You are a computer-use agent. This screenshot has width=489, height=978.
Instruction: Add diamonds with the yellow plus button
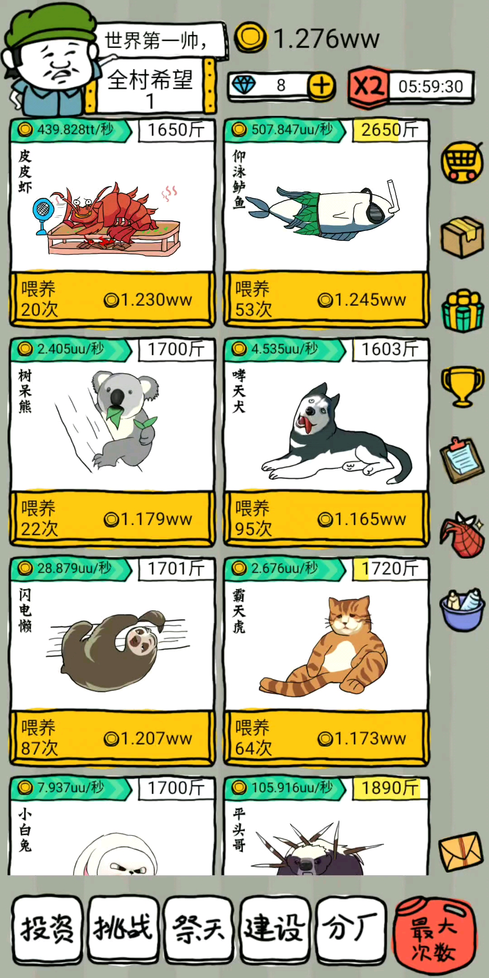[321, 86]
